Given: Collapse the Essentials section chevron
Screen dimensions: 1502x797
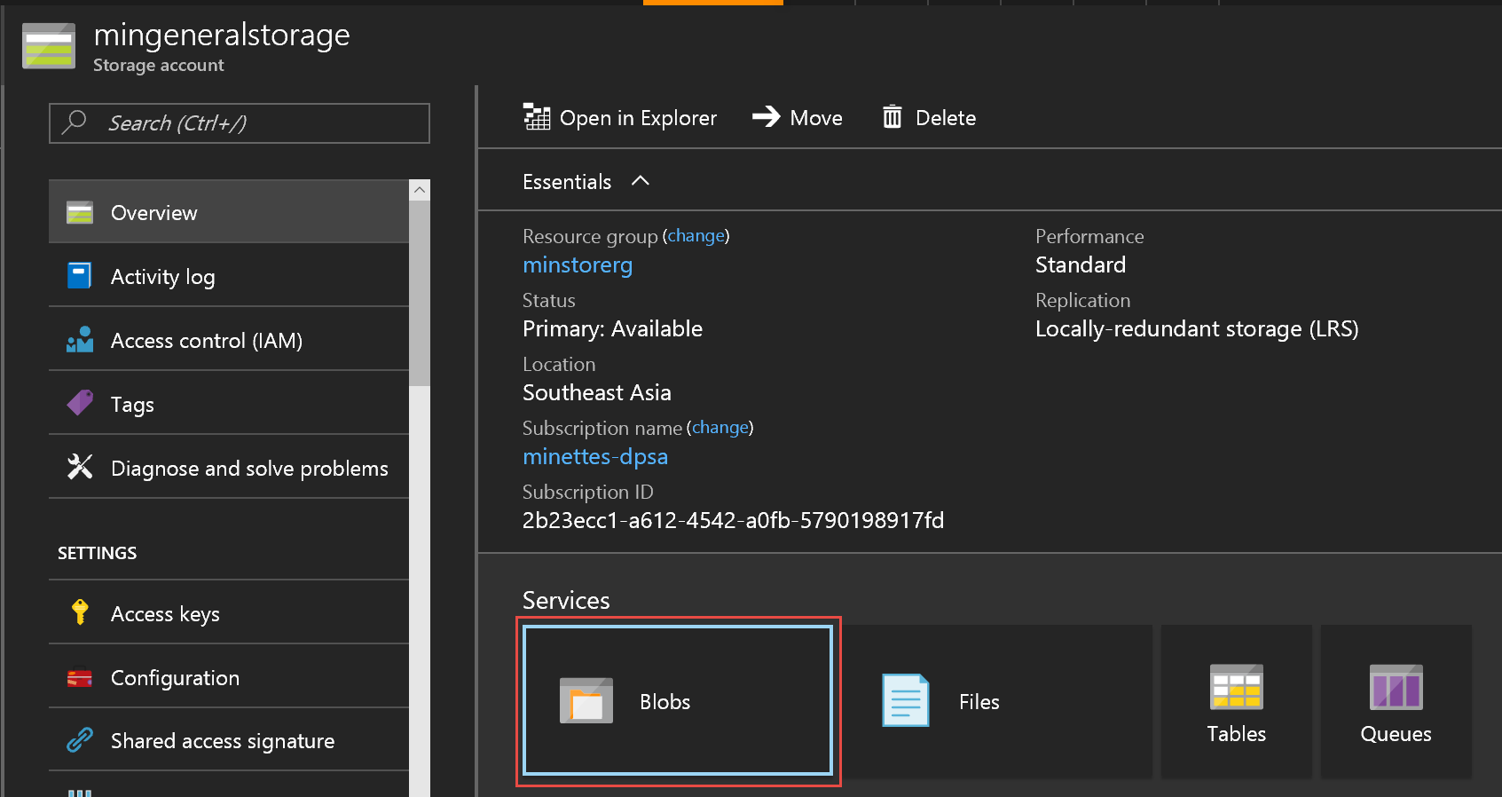Looking at the screenshot, I should [641, 181].
